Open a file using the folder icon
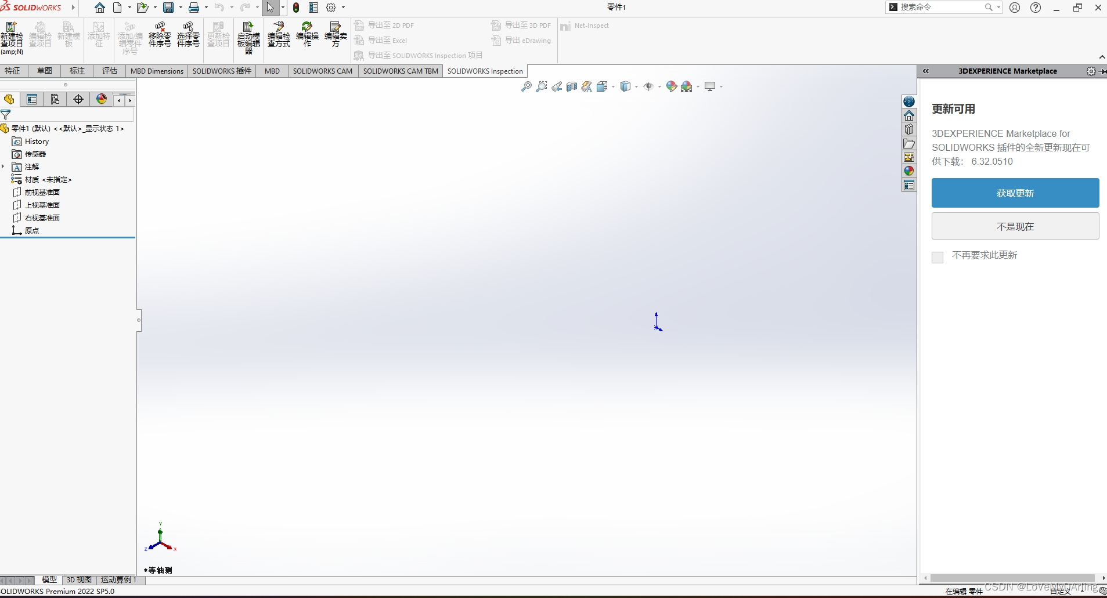The image size is (1107, 598). [142, 8]
